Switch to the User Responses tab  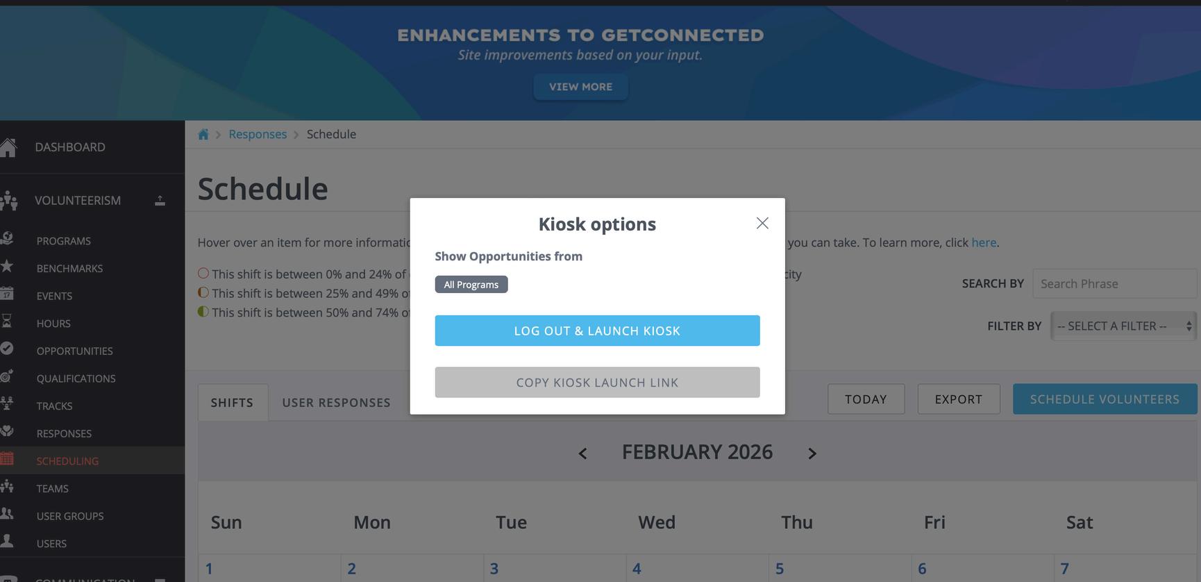click(x=336, y=403)
